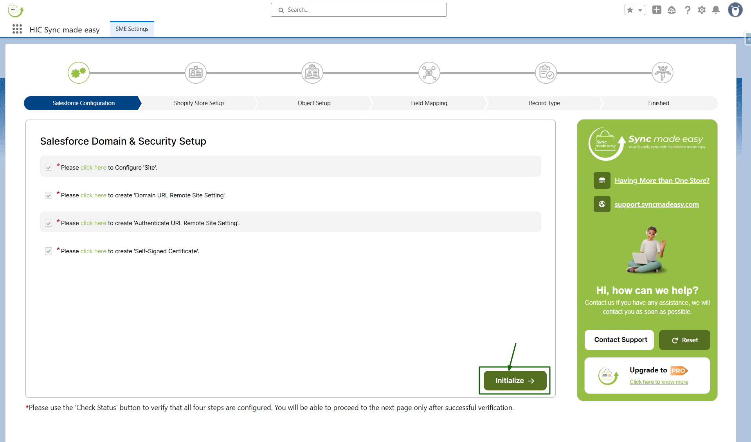Toggle the Domain URL Remote Site Setting checkbox
The image size is (751, 442).
(x=49, y=195)
